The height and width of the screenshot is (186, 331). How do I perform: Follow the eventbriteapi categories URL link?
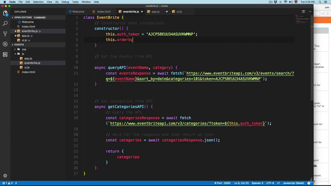(x=187, y=123)
